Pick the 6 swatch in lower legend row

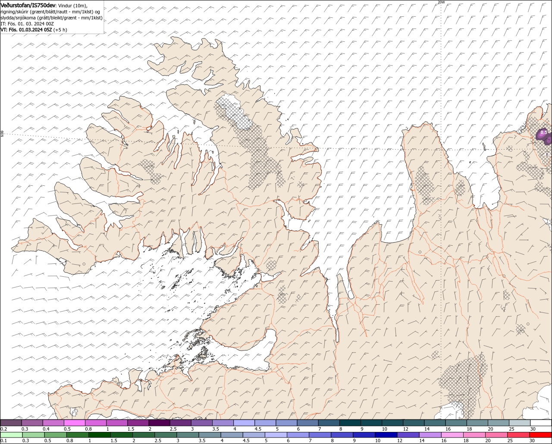[298, 435]
